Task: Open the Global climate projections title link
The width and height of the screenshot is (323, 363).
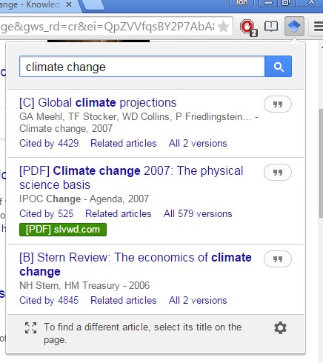Action: coord(98,102)
